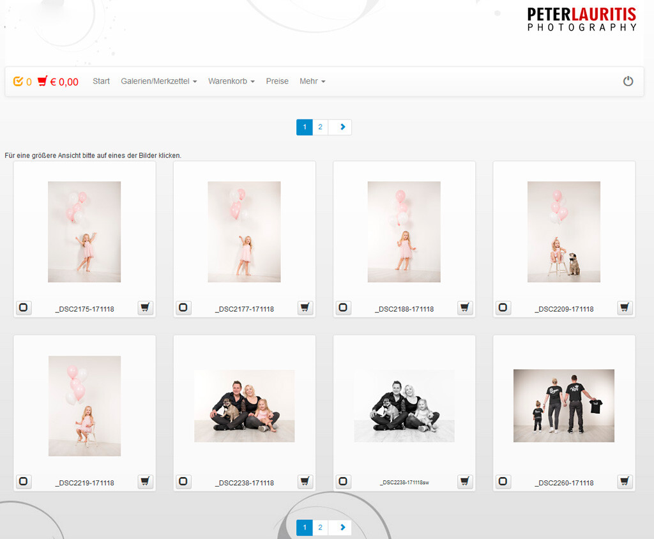Image resolution: width=654 pixels, height=539 pixels.
Task: Mark _DSC2209-171118 with its selection checkbox
Action: (503, 308)
